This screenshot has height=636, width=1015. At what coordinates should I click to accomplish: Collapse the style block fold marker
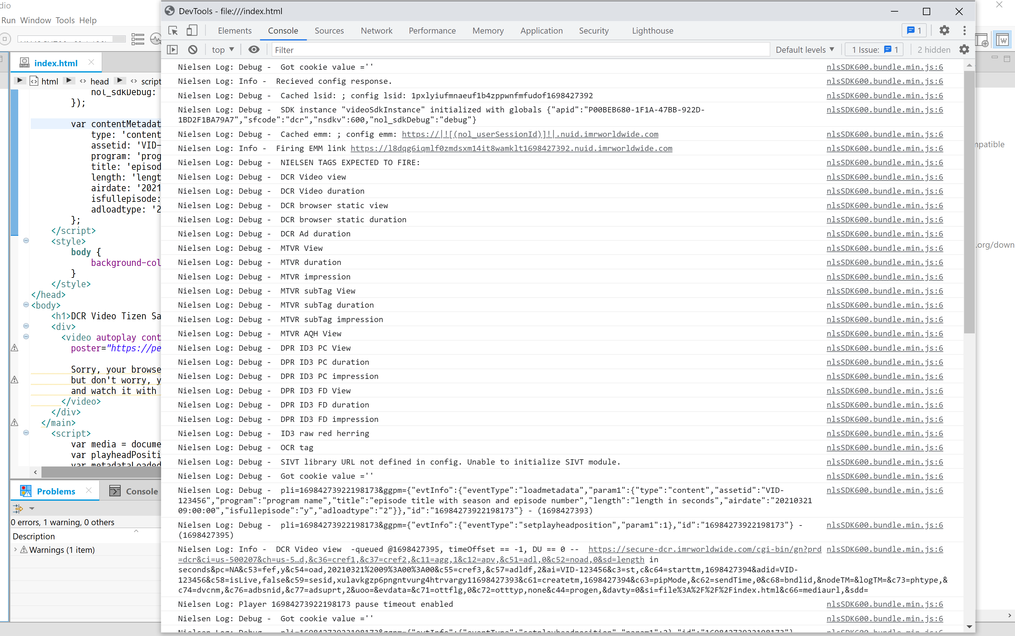tap(26, 240)
